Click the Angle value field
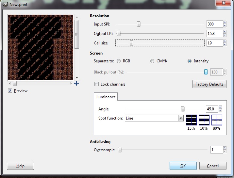This screenshot has height=178, width=234. point(212,109)
